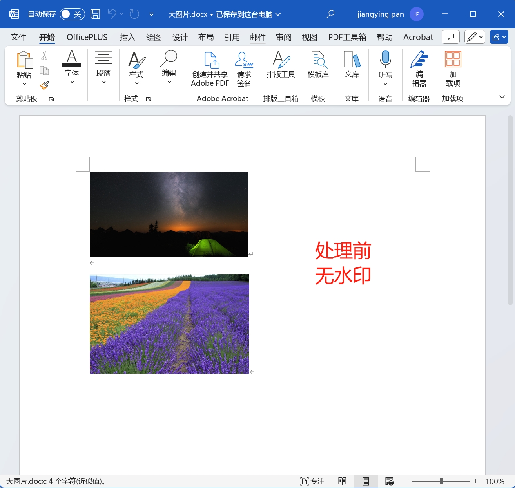The height and width of the screenshot is (488, 515).
Task: Collapse the ribbon with the chevron
Action: [x=502, y=97]
